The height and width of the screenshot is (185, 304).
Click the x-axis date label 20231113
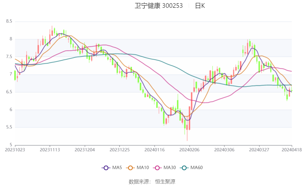click(x=50, y=150)
